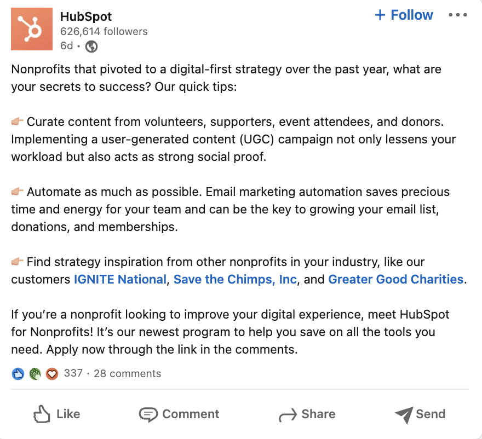
Task: Open the three-dot post options menu
Action: coord(457,15)
